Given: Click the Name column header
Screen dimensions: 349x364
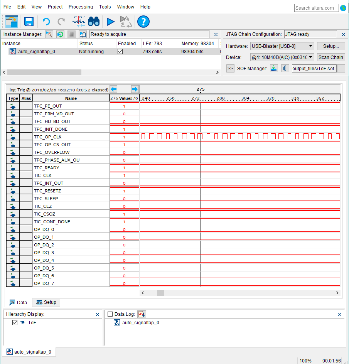Looking at the screenshot, I should click(71, 98).
